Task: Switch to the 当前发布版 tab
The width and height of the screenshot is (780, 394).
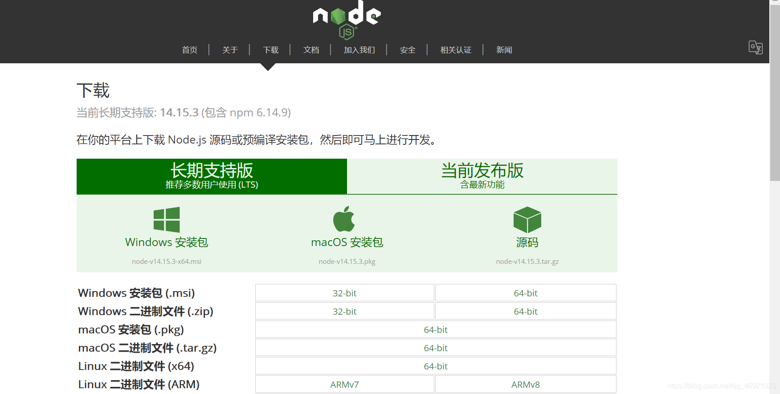Action: 482,176
